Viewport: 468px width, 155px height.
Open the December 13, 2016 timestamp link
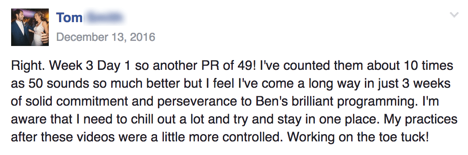pyautogui.click(x=106, y=37)
